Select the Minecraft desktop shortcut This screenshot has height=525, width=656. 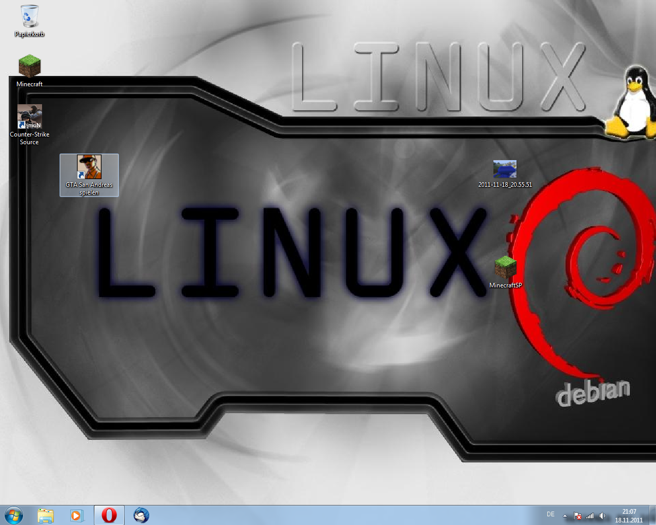coord(29,67)
